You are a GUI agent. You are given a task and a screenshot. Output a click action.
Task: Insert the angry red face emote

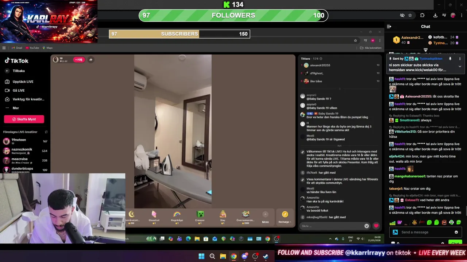tap(444, 223)
